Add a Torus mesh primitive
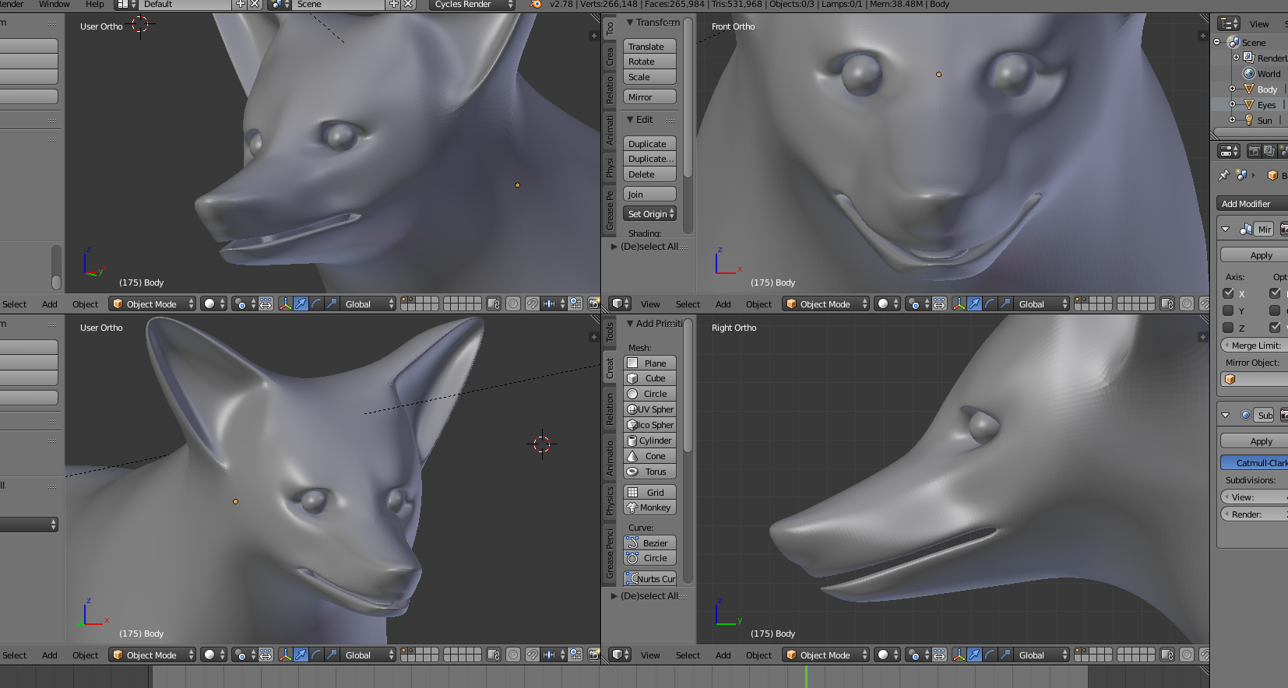 click(x=650, y=472)
